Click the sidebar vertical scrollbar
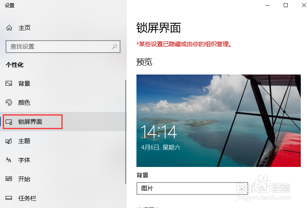 (126, 131)
